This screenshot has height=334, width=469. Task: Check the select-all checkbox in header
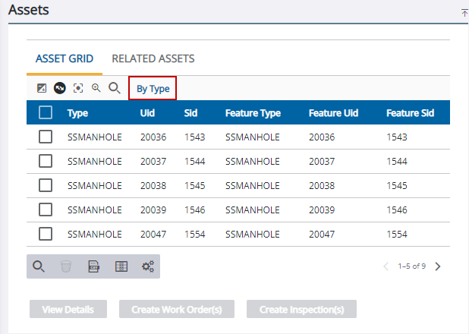point(46,113)
